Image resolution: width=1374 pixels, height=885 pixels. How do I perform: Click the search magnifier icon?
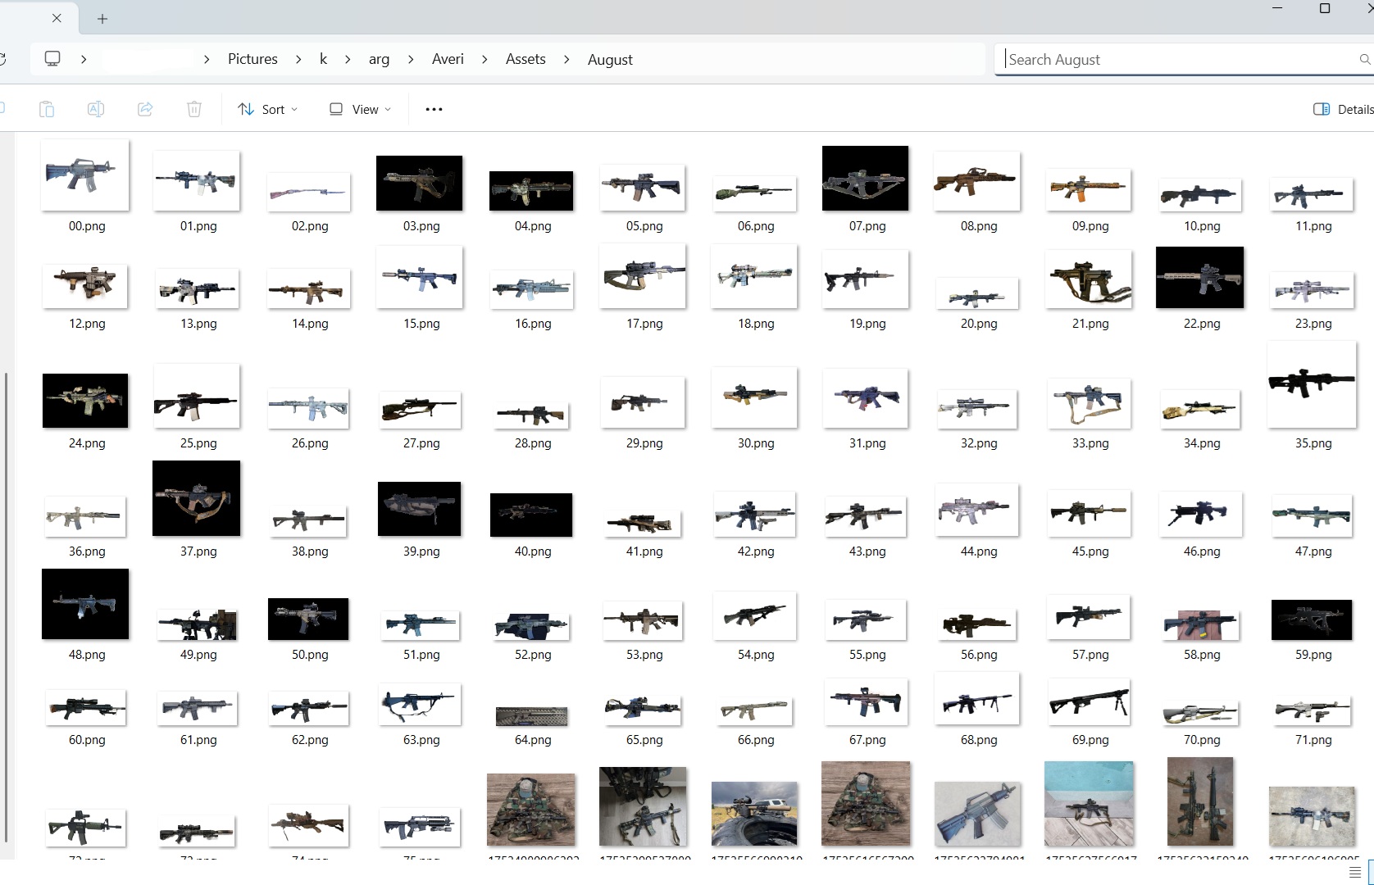pyautogui.click(x=1364, y=59)
